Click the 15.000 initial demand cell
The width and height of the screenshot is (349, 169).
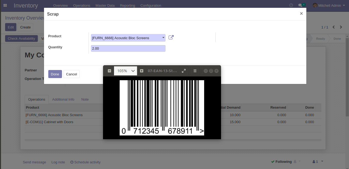(x=235, y=122)
